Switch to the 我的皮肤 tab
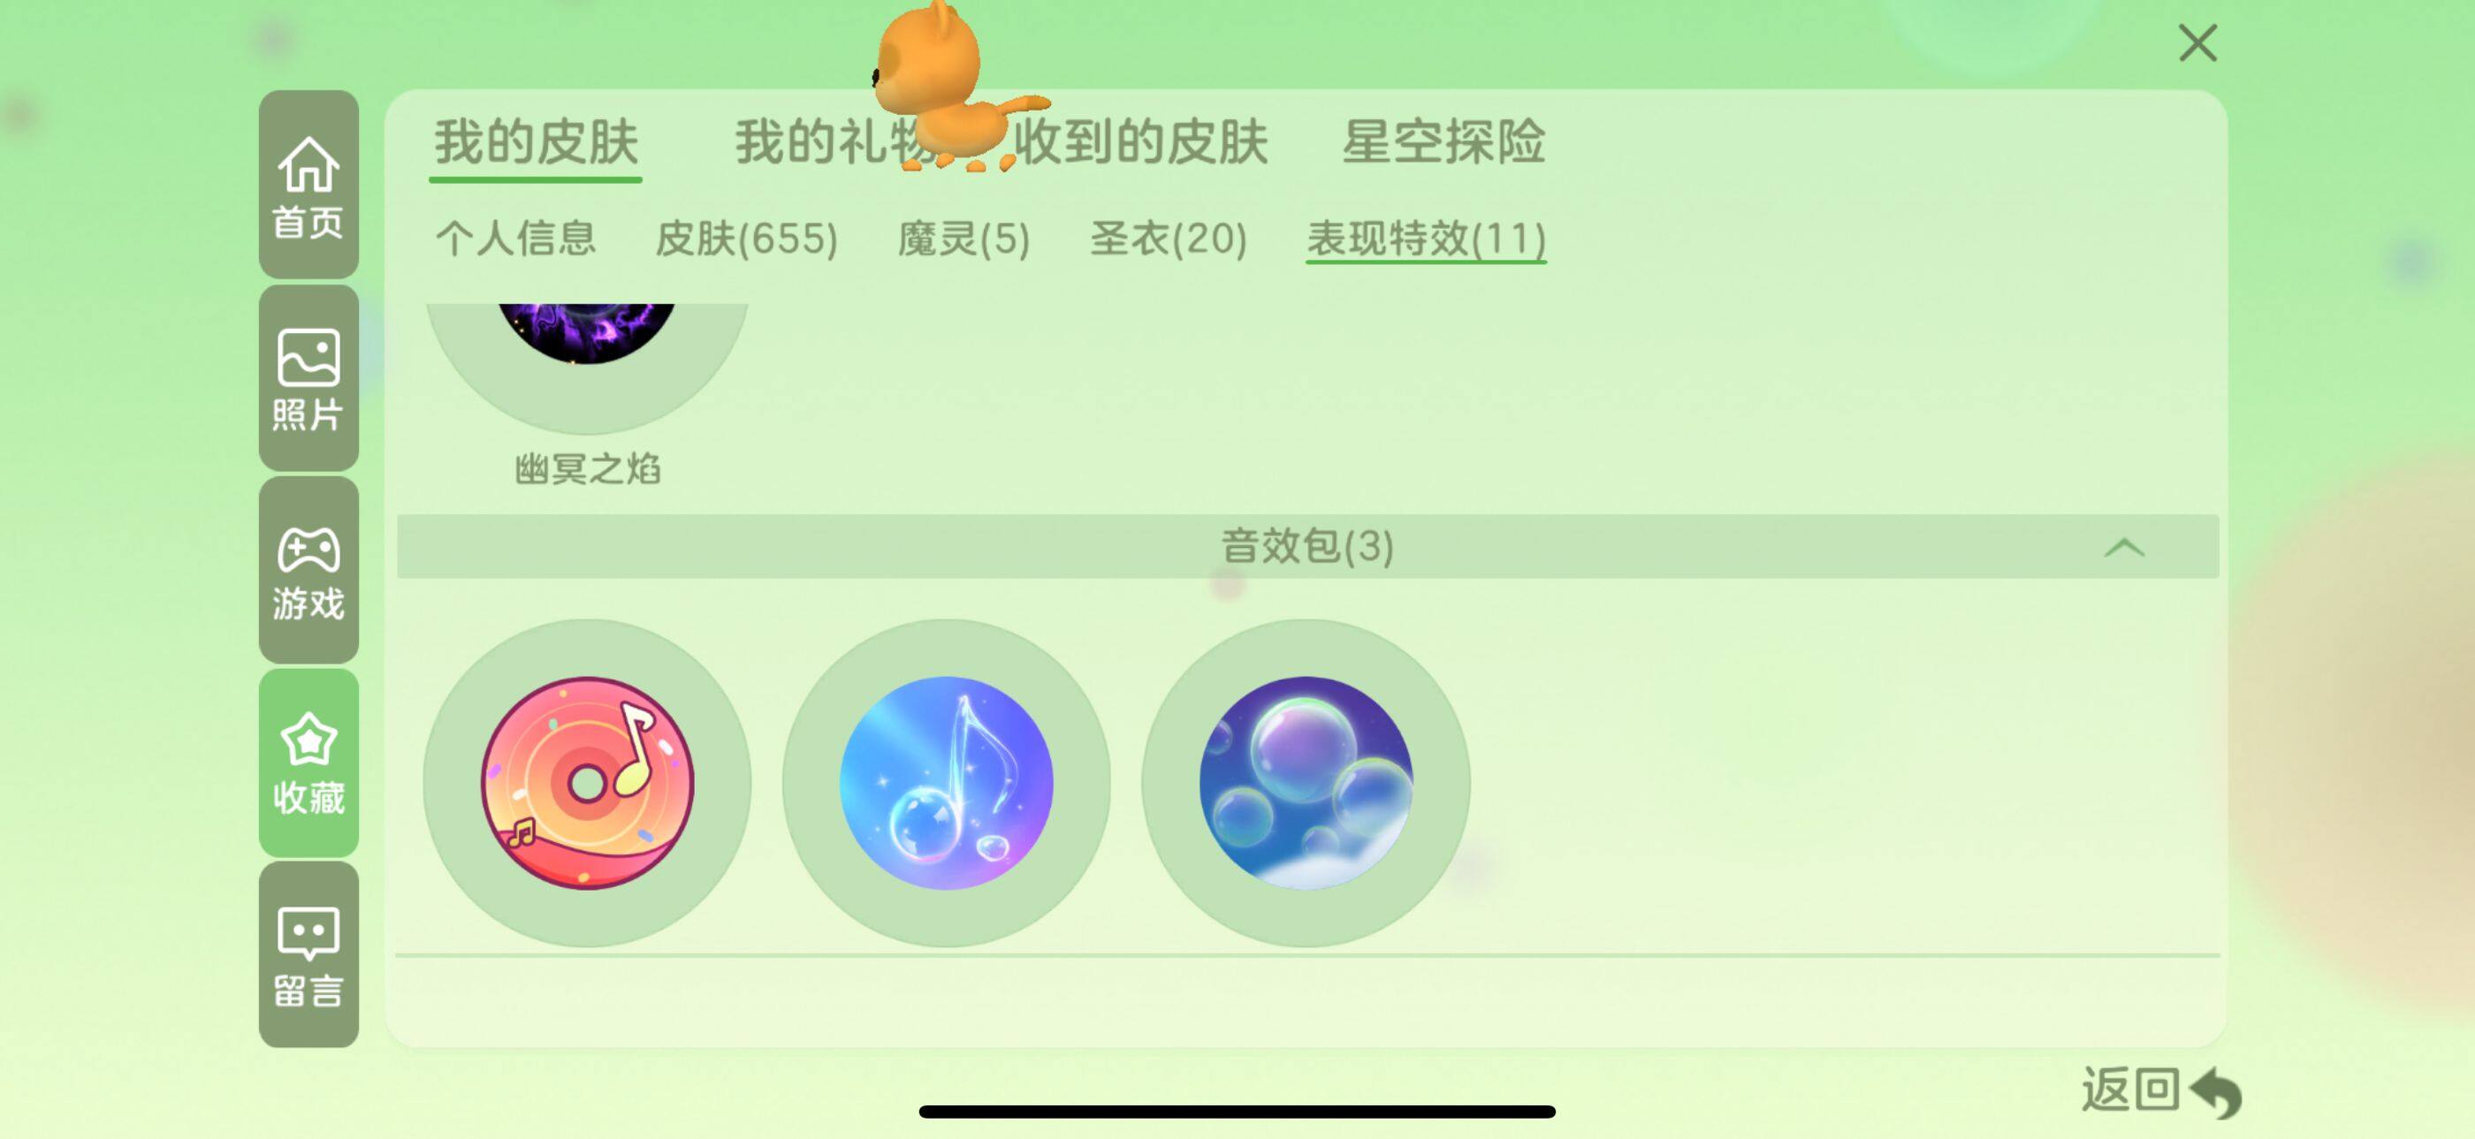The image size is (2475, 1139). pos(535,142)
